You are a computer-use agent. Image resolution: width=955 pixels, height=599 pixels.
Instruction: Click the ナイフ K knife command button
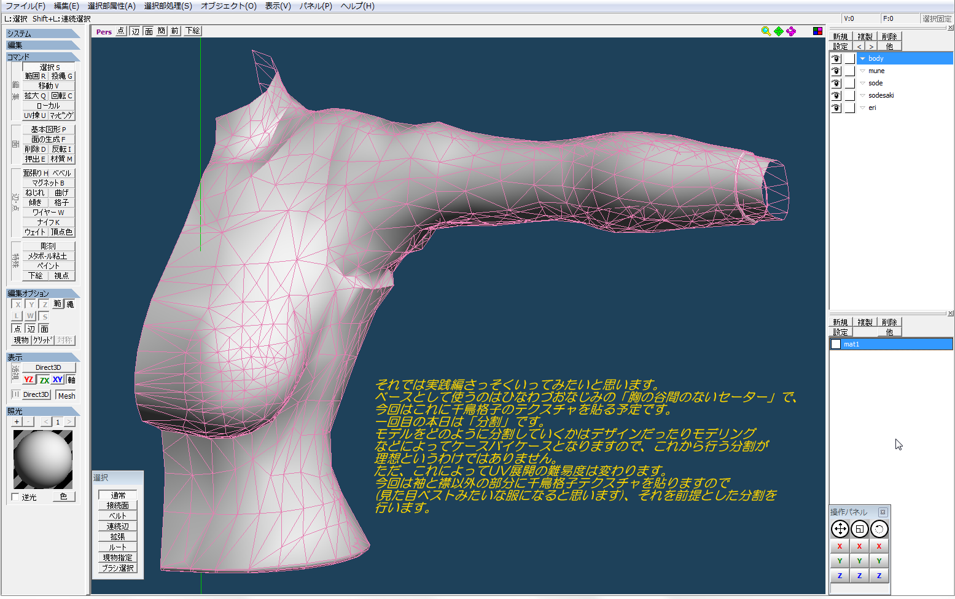click(x=49, y=222)
